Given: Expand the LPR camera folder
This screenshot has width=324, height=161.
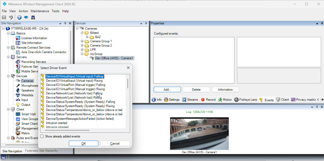Looking at the screenshot, I should pos(82,50).
